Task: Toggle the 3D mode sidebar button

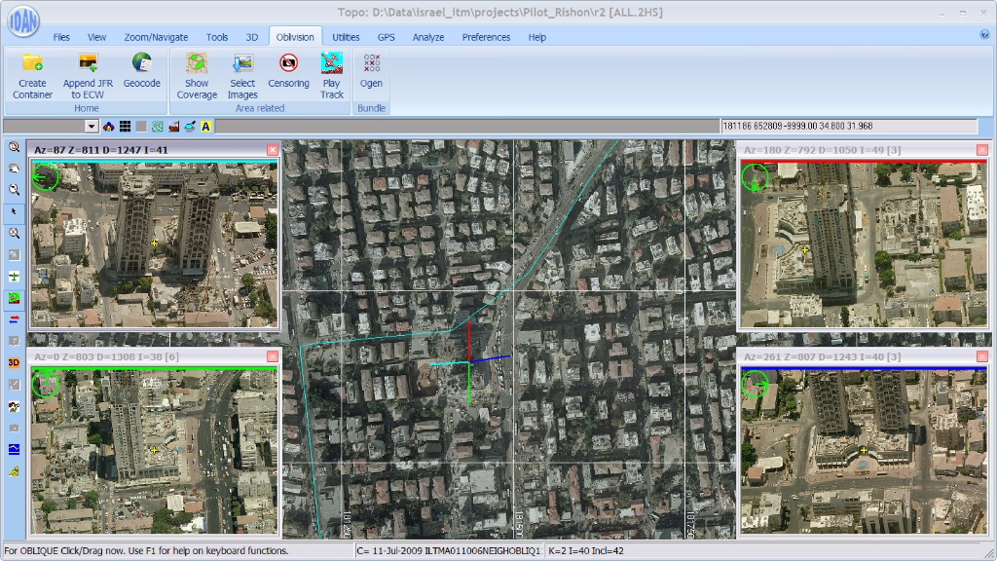Action: (x=14, y=362)
